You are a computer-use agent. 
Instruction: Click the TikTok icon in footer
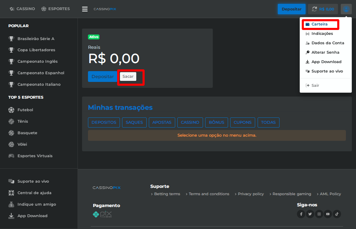click(x=337, y=214)
